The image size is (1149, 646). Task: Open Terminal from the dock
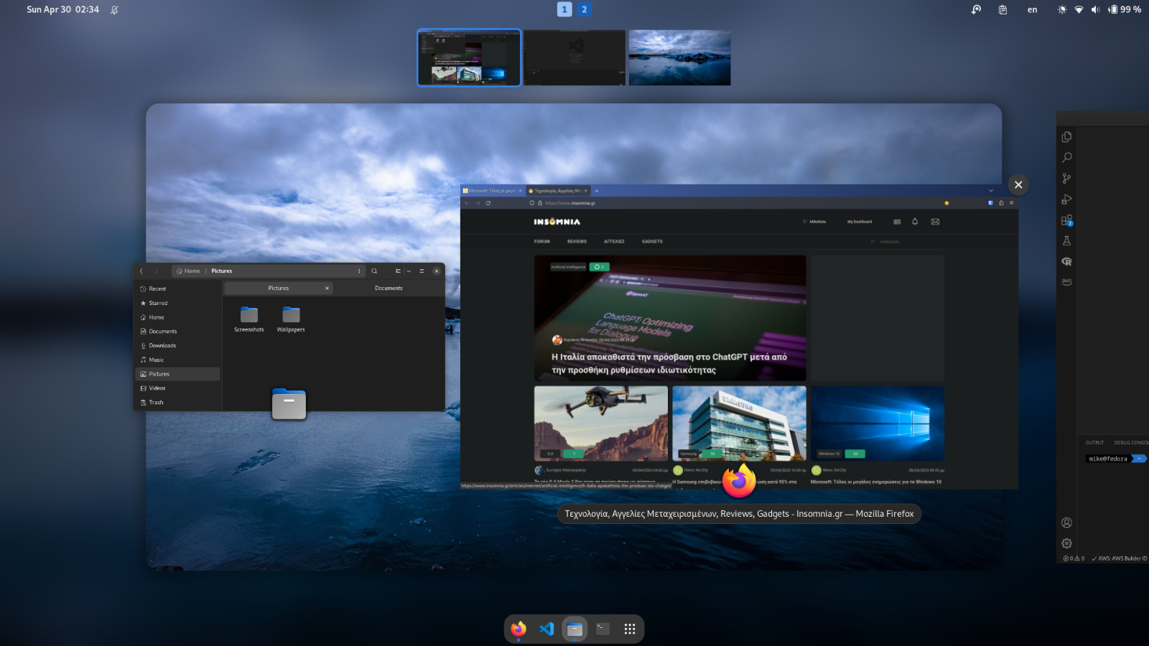(x=603, y=629)
